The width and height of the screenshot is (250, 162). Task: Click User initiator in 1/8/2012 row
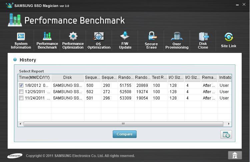coord(224,85)
